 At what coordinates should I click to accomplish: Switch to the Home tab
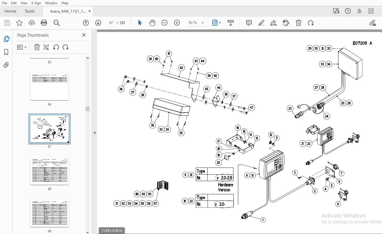[x=10, y=11]
